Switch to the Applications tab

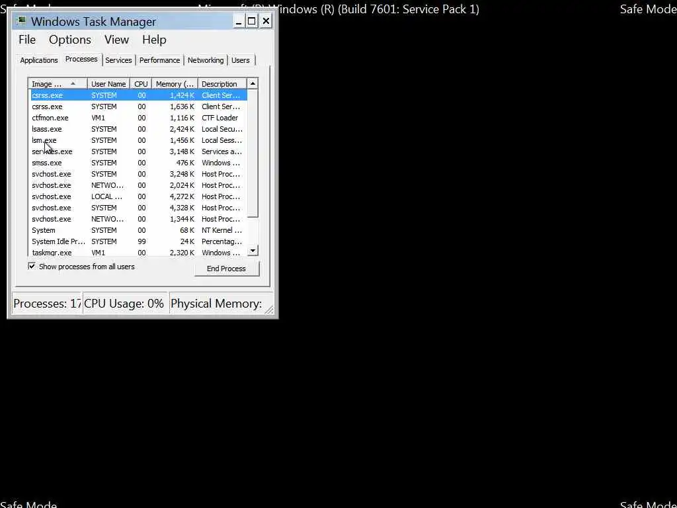39,60
